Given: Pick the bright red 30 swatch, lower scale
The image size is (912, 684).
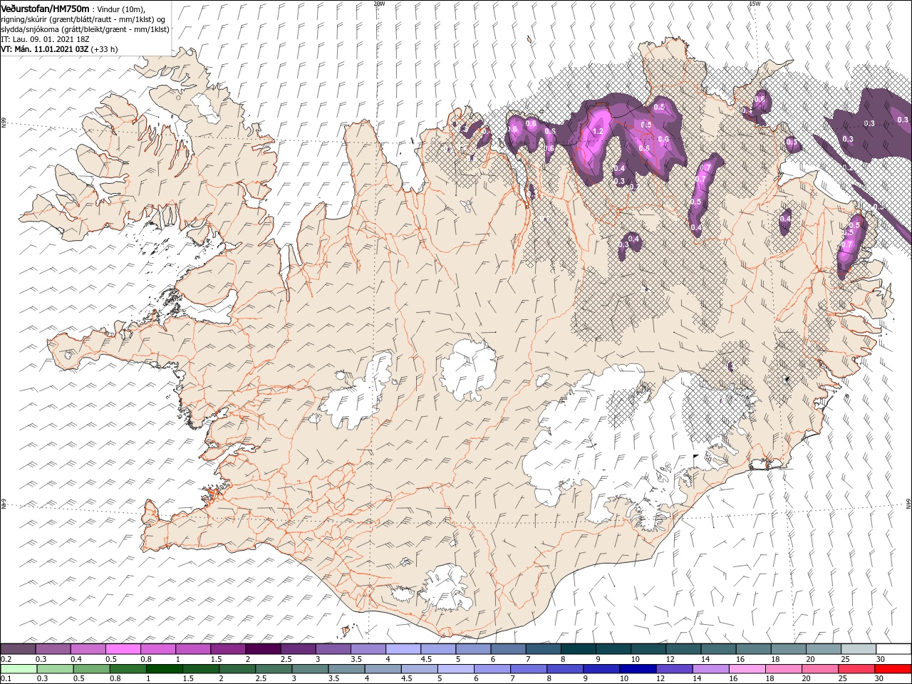Looking at the screenshot, I should click(x=893, y=669).
